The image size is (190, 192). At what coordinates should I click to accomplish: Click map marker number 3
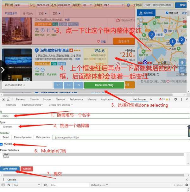point(152,34)
